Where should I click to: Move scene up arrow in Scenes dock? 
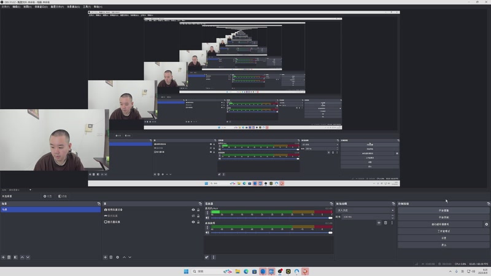[x=22, y=257]
